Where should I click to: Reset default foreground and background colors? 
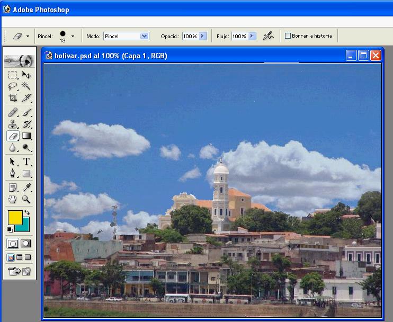pos(10,229)
